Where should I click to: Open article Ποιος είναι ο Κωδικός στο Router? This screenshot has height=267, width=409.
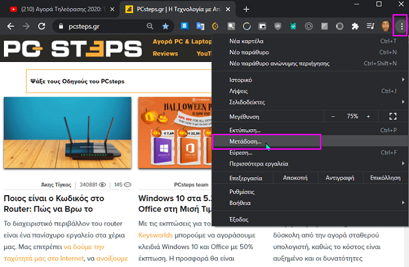point(54,203)
